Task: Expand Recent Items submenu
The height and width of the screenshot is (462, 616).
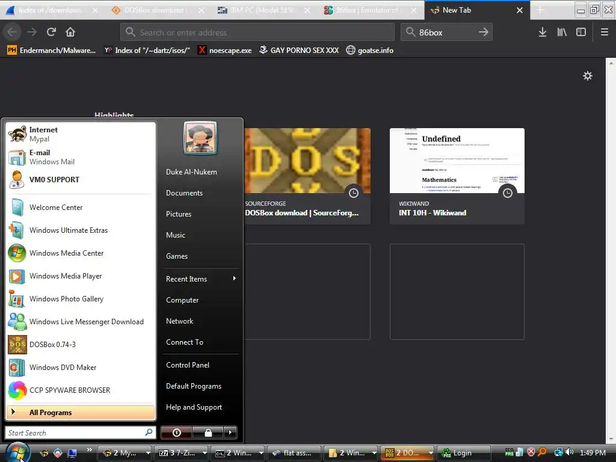Action: [201, 279]
